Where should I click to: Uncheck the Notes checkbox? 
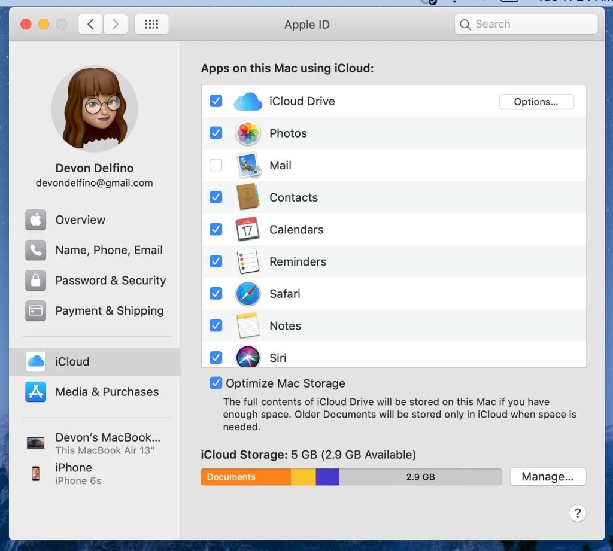(x=216, y=325)
